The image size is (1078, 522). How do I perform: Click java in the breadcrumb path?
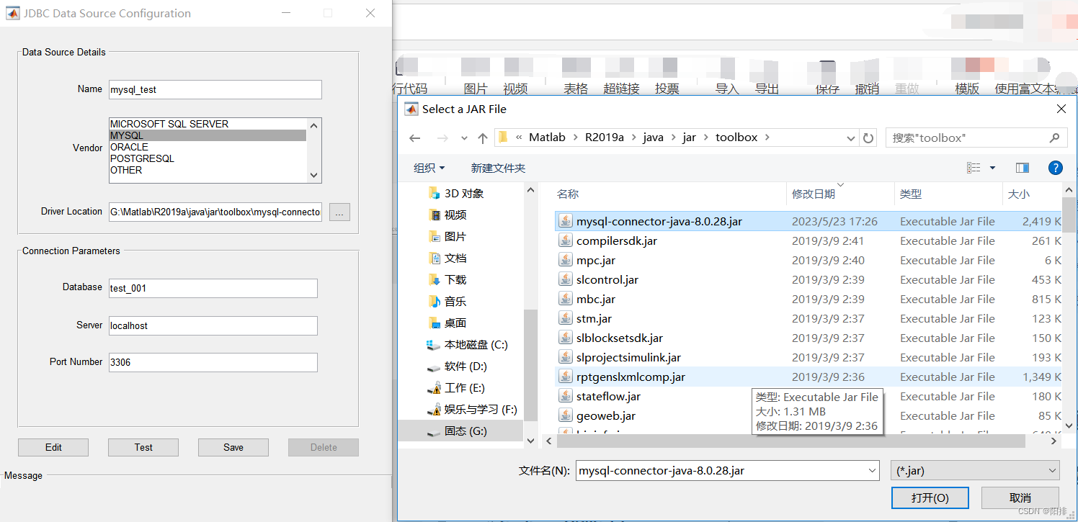[653, 138]
